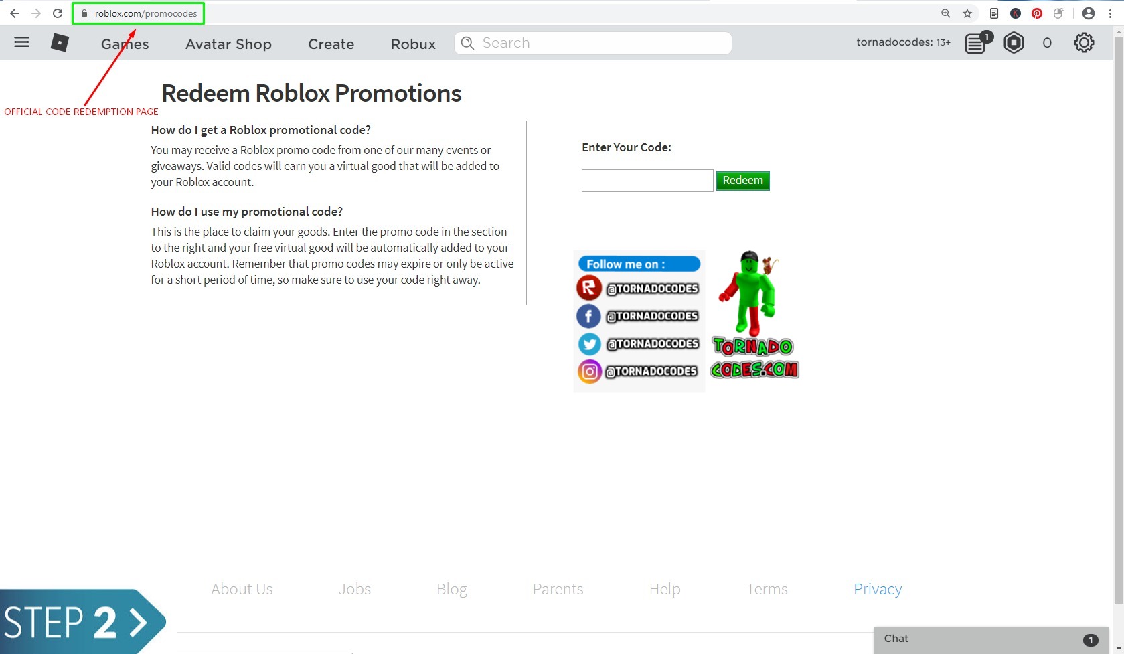The height and width of the screenshot is (654, 1124).
Task: Click the Redeem Roblox Promotions heading
Action: pyautogui.click(x=311, y=94)
